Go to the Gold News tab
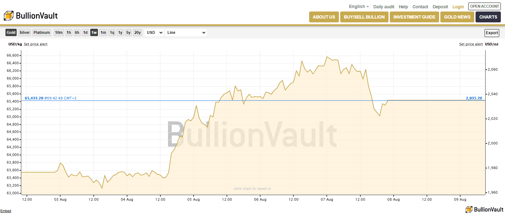This screenshot has height=216, width=505. (457, 17)
